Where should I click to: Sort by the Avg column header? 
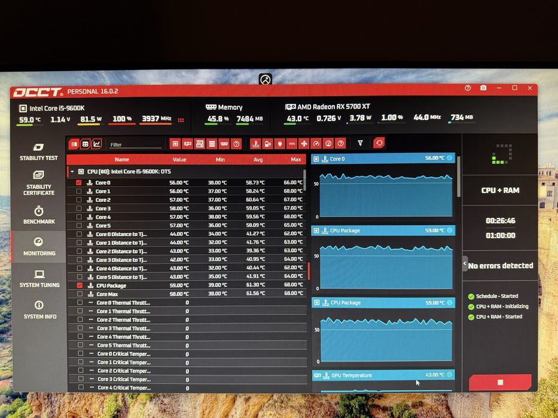[x=258, y=159]
